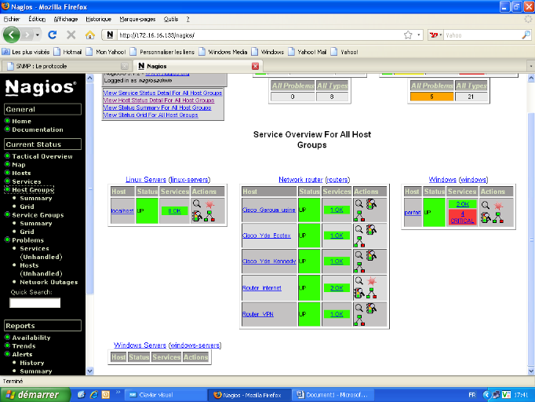Viewport: 535px width, 402px height.
Task: Open the address bar URL history dropdown
Action: 420,35
